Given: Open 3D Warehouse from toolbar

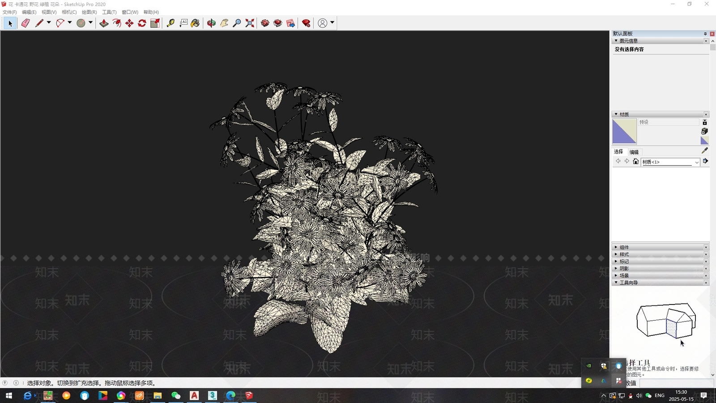Looking at the screenshot, I should tap(265, 23).
